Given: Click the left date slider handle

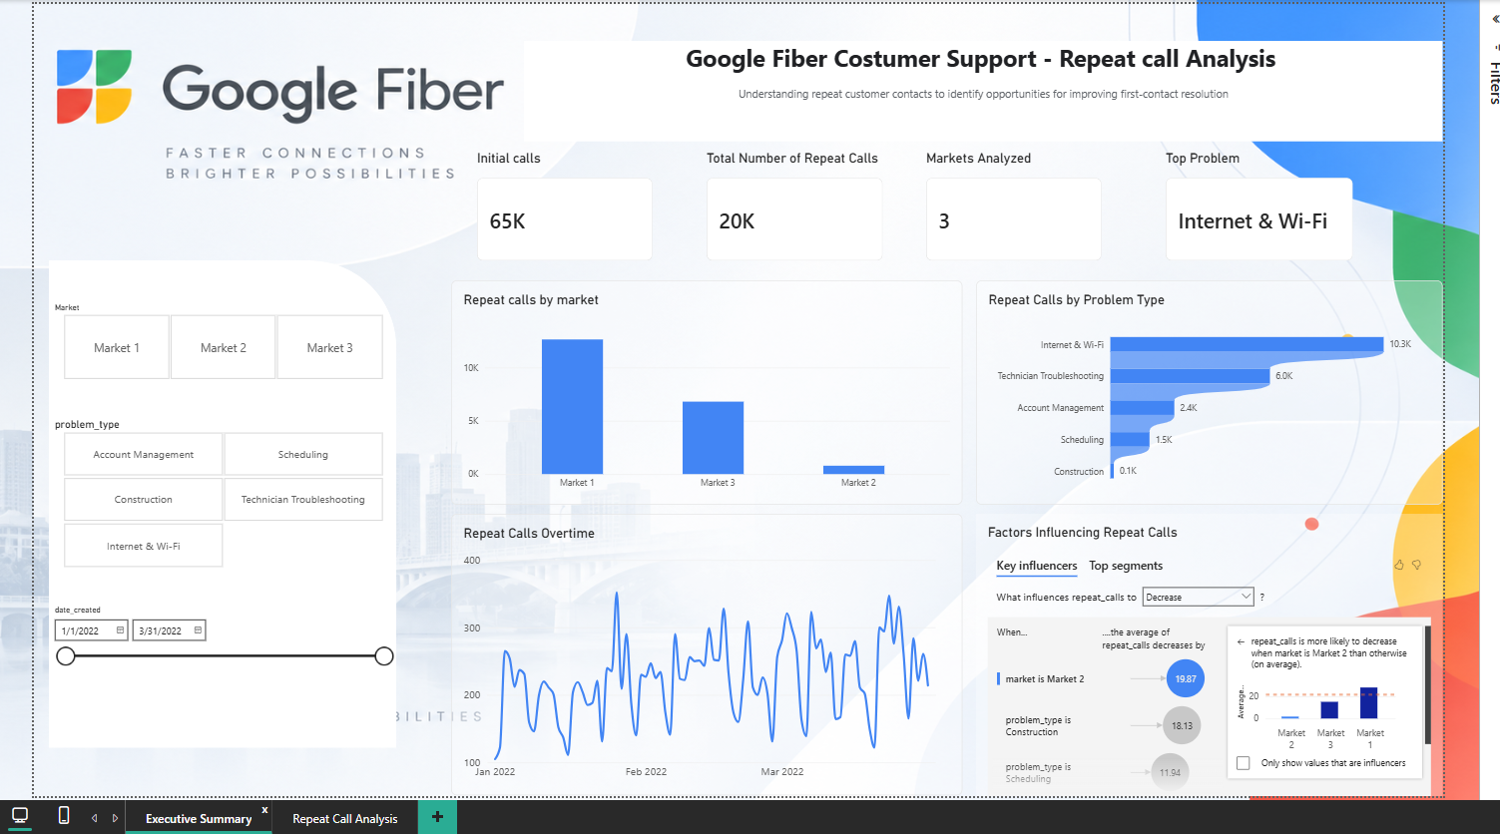Looking at the screenshot, I should [66, 655].
